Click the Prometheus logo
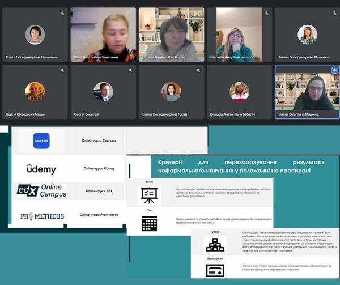340x285 pixels. pos(41,215)
